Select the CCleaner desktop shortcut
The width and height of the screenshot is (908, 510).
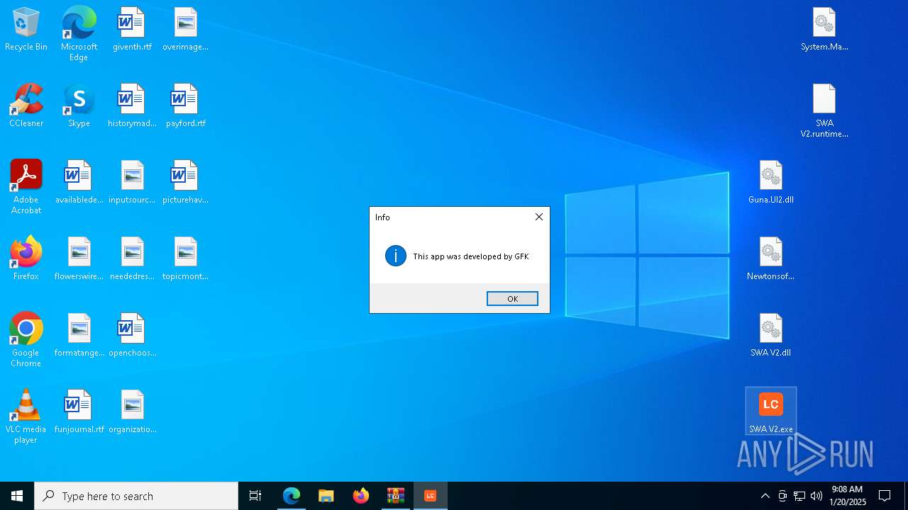(26, 106)
